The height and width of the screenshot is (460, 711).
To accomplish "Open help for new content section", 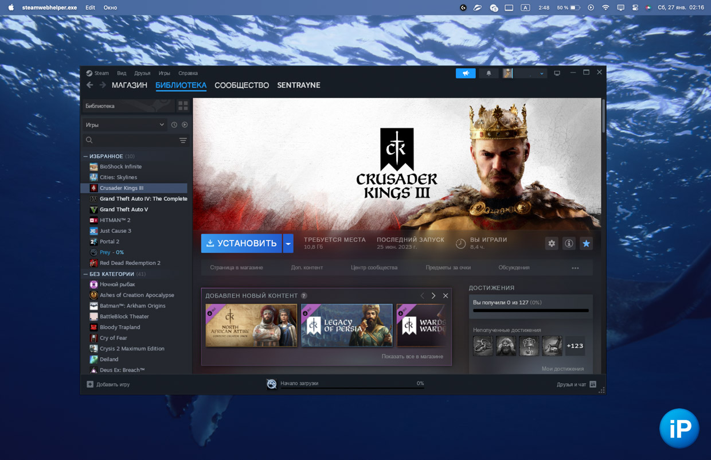I will coord(304,296).
